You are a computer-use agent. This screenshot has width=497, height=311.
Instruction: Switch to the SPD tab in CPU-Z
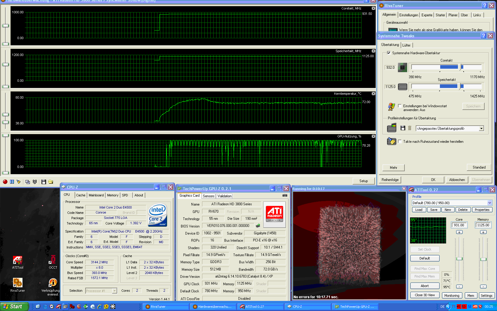pos(125,195)
